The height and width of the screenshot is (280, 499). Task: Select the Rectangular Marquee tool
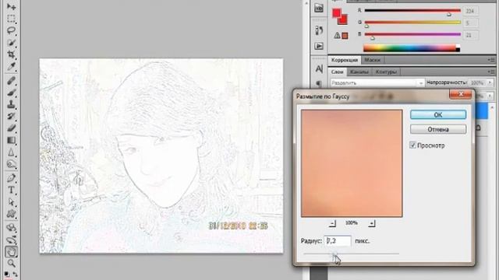[x=11, y=19]
